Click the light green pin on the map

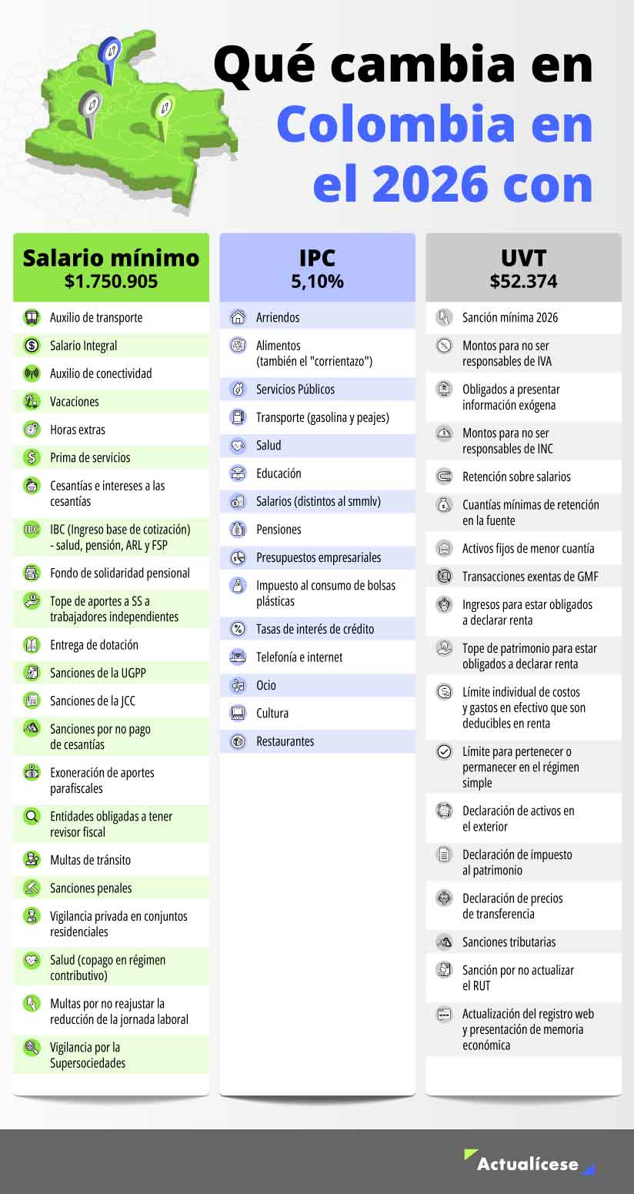pos(162,112)
